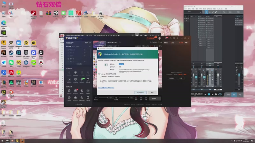Image resolution: width=255 pixels, height=143 pixels.
Task: Launch the NVIDIA App desktop shortcut
Action: 4,34
